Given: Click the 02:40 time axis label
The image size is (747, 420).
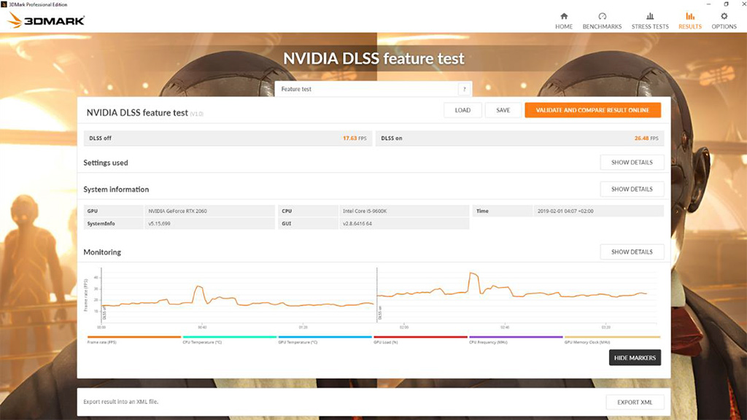Looking at the screenshot, I should [505, 327].
